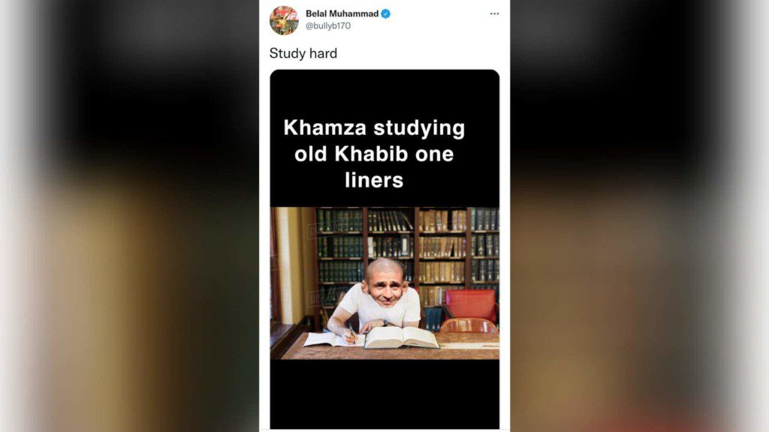769x432 pixels.
Task: Click the black area below the library photo
Action: point(384,394)
